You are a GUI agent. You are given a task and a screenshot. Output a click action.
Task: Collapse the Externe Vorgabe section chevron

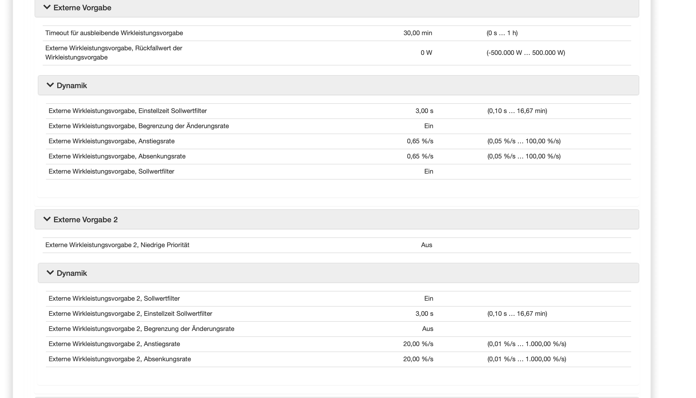[47, 7]
